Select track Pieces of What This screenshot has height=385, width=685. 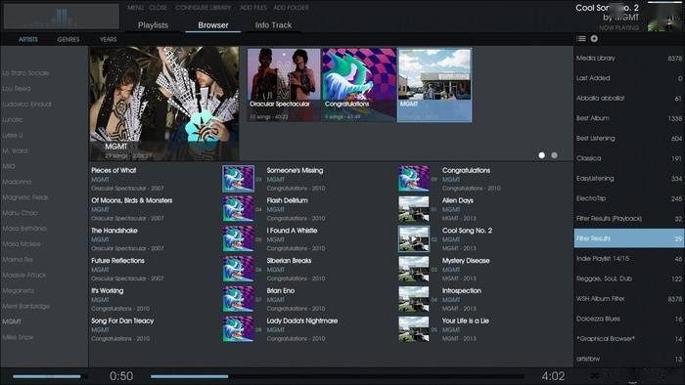pos(114,170)
